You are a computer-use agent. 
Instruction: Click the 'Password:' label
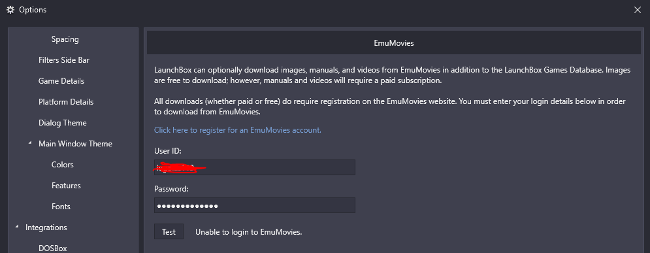click(x=171, y=189)
